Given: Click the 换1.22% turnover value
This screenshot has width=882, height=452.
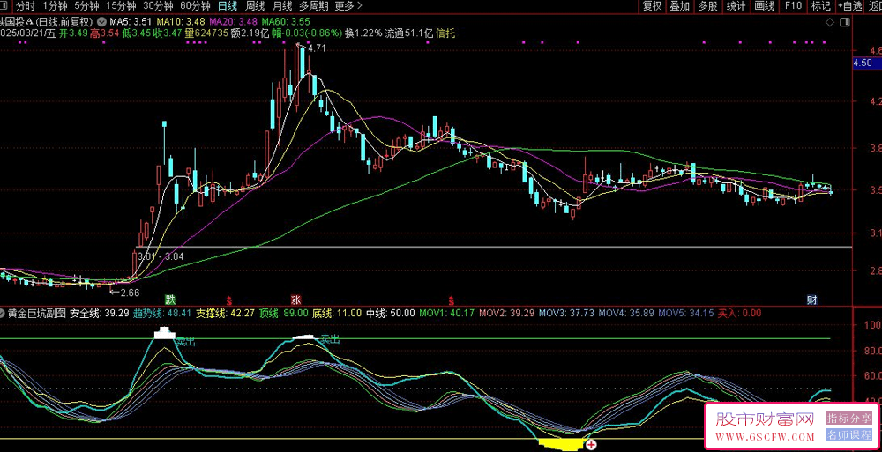Looking at the screenshot, I should [363, 33].
